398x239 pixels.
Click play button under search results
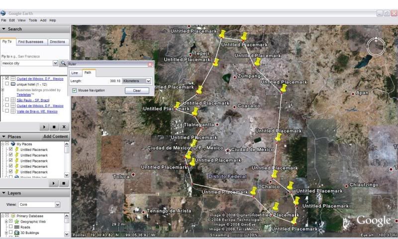click(x=44, y=127)
